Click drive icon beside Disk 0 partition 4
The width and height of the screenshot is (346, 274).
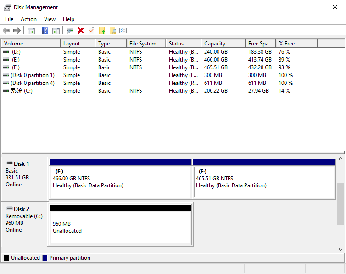6,83
